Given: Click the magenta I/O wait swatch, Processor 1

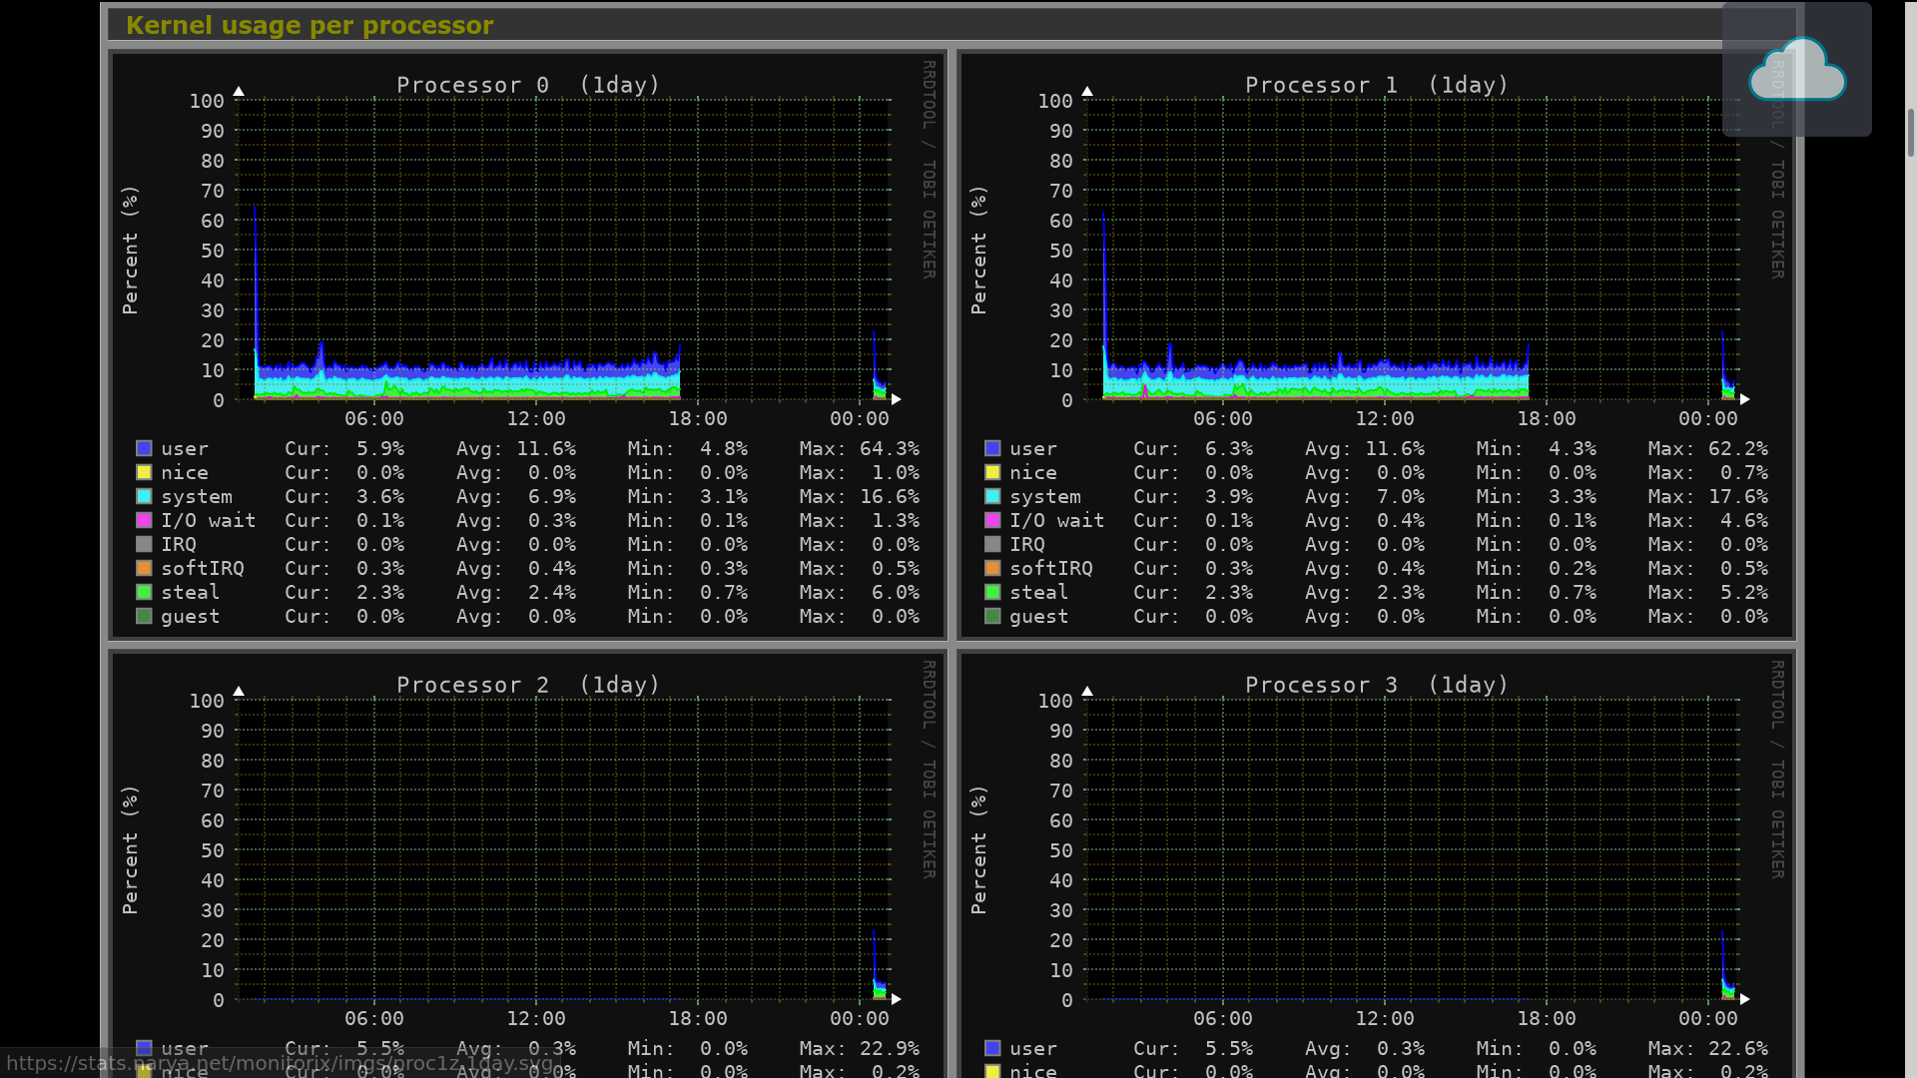Looking at the screenshot, I should [992, 520].
